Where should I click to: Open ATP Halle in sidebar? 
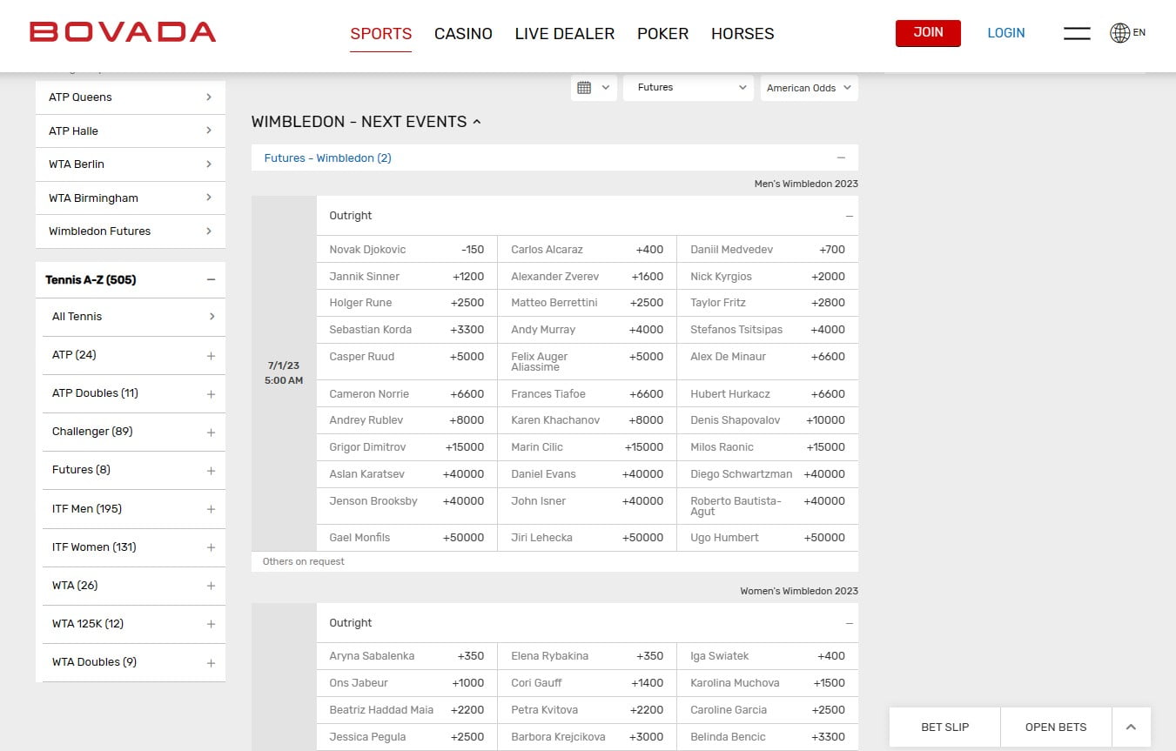click(131, 131)
